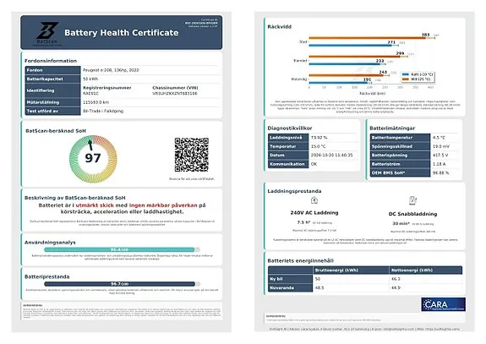
Task: Click the 'Chassinummer (VIN)' field label
Action: click(175, 88)
